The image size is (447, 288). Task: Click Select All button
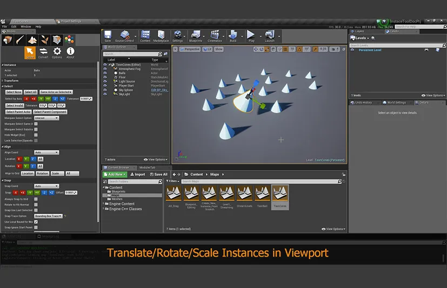pos(30,92)
